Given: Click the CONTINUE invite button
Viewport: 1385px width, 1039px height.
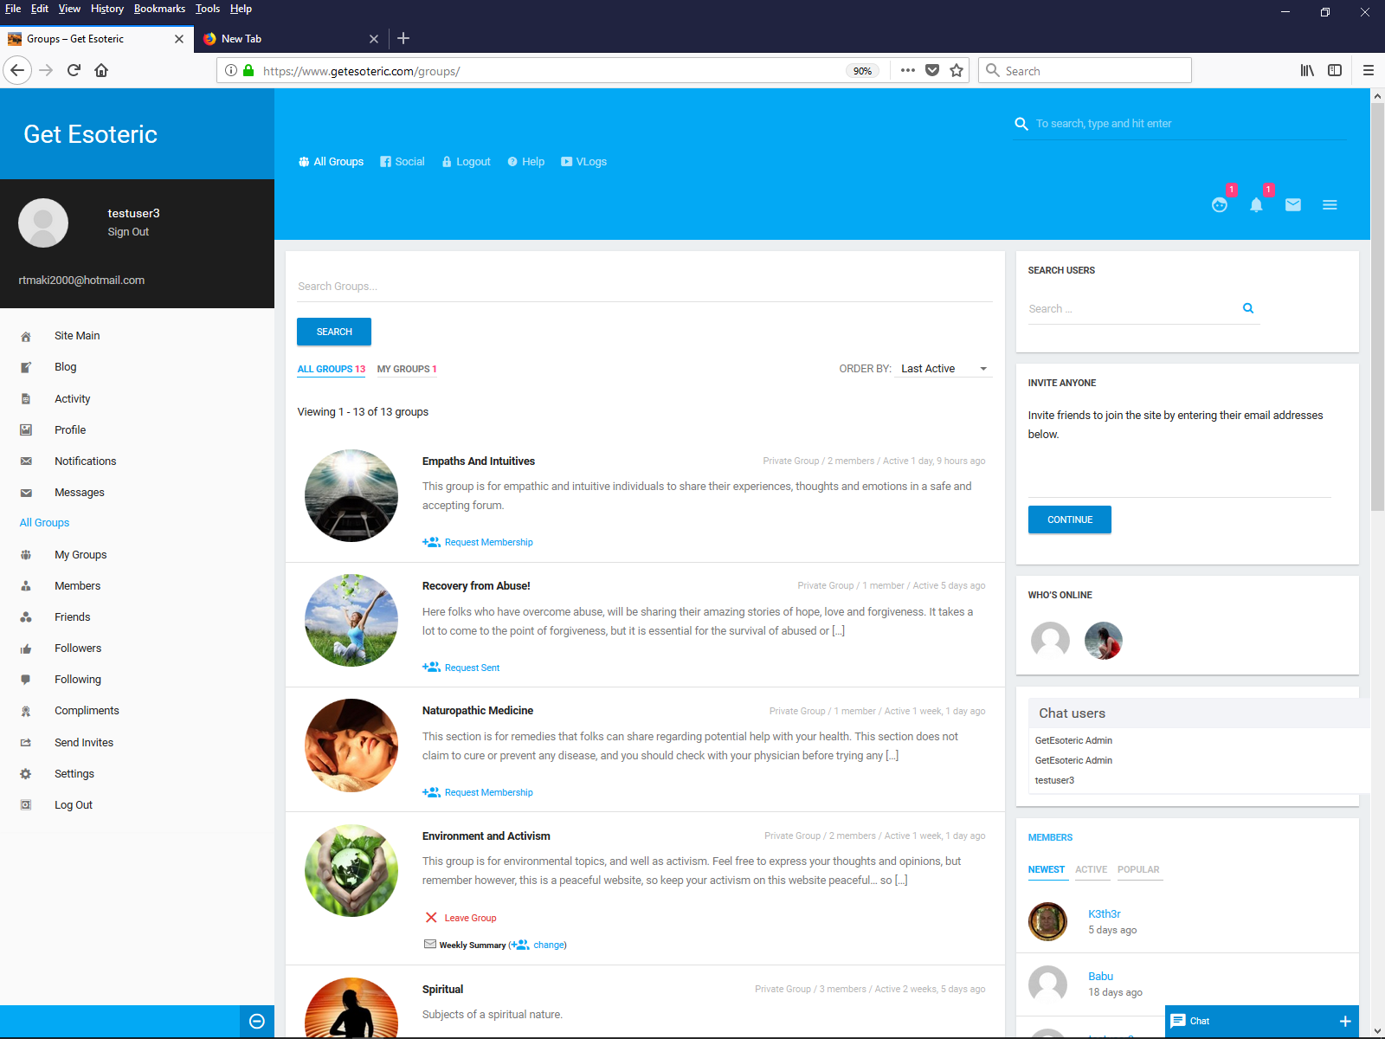Looking at the screenshot, I should coord(1070,519).
